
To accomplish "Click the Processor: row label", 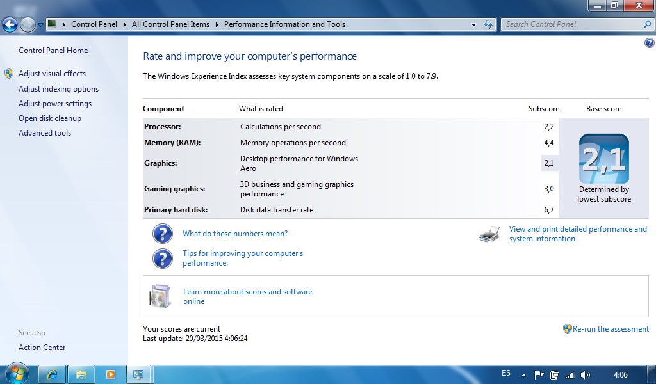I will coord(162,127).
